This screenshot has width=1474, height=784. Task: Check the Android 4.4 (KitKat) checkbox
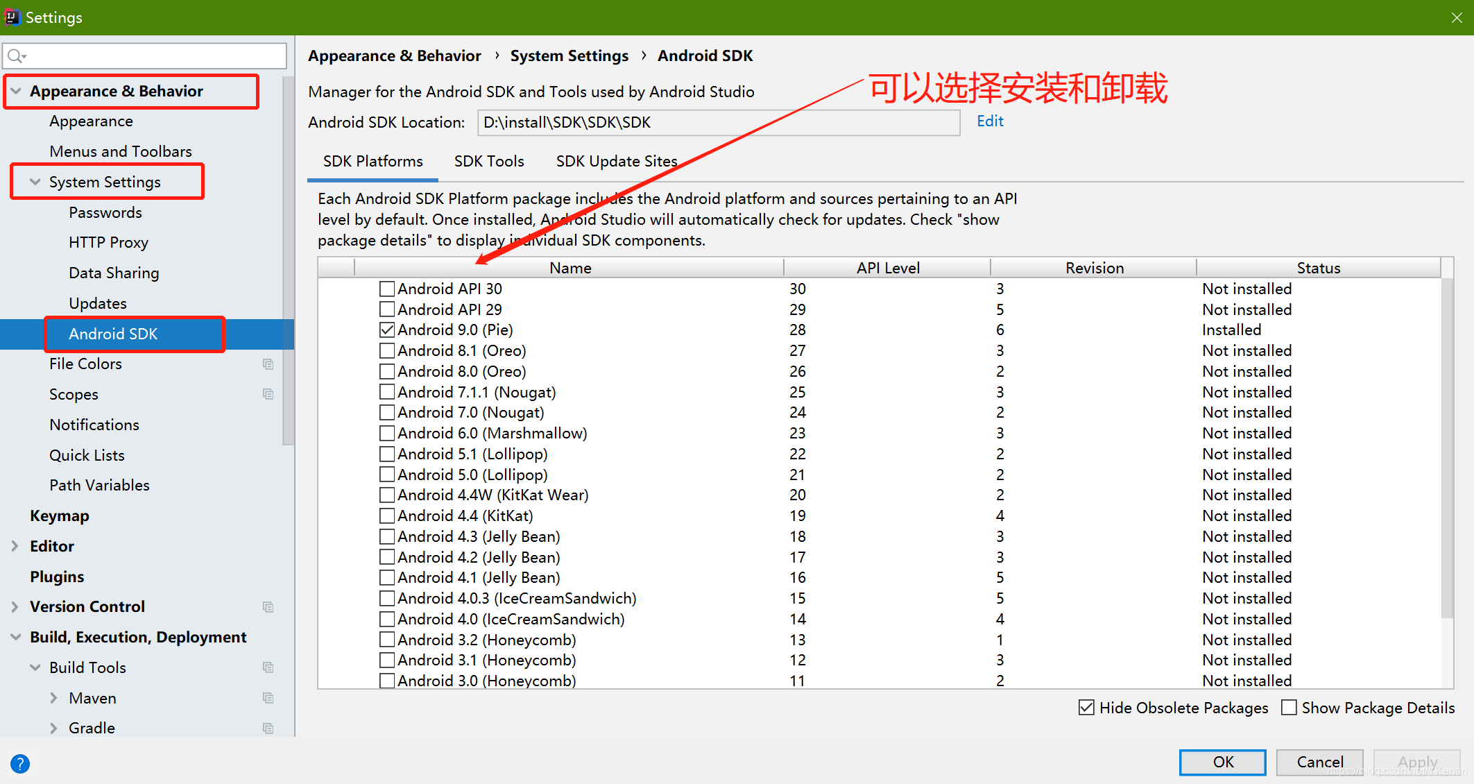pyautogui.click(x=387, y=515)
